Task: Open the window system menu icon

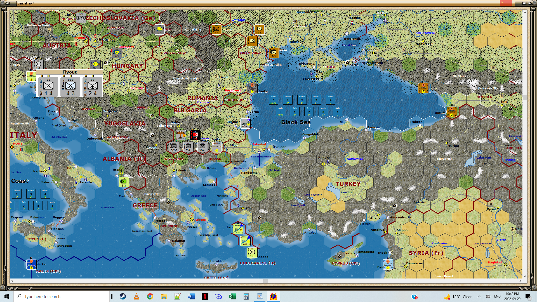Action: pos(7,3)
